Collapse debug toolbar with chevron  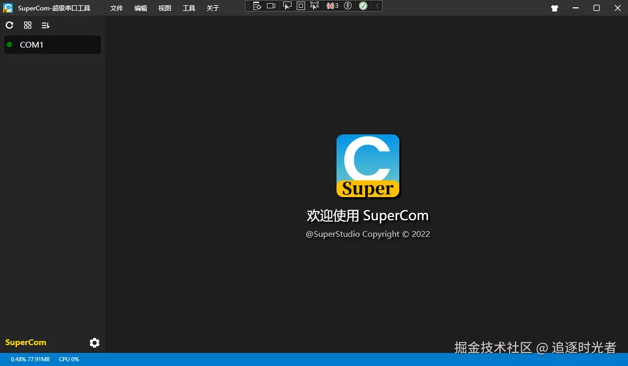click(x=377, y=6)
